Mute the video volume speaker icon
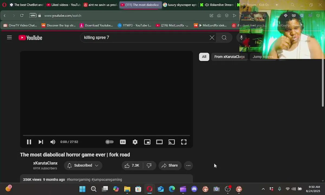The height and width of the screenshot is (195, 325). click(x=53, y=142)
